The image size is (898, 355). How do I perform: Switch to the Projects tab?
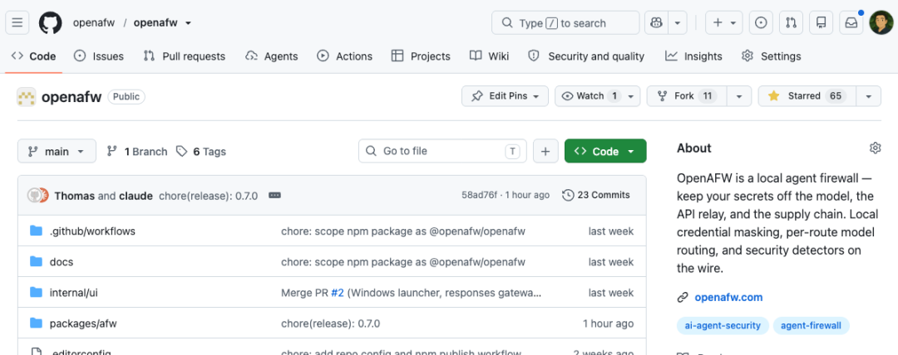[421, 56]
